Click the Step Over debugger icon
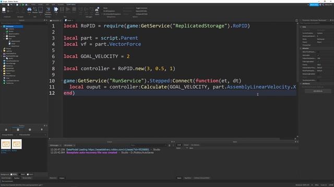Screen dimensions: 334x187 tap(86, 10)
